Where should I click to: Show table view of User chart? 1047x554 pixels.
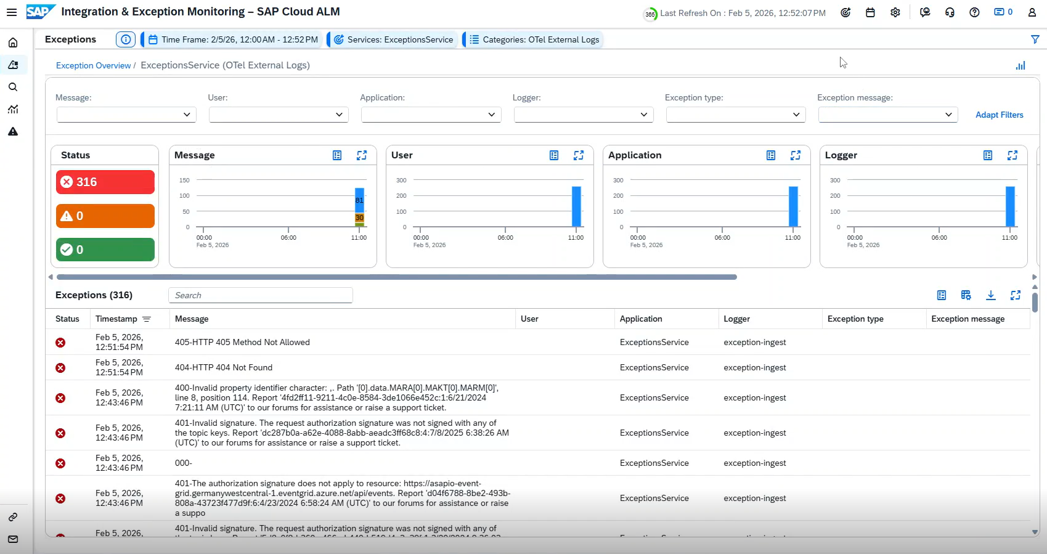(x=554, y=155)
